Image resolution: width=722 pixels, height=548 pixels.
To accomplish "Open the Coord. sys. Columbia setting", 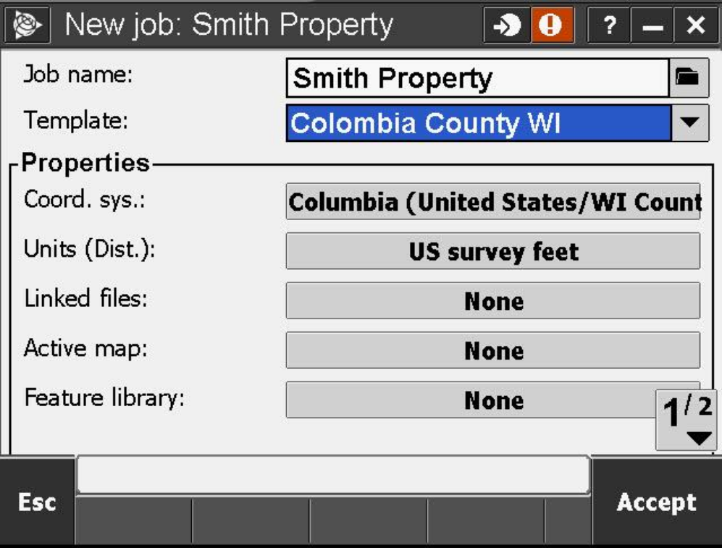I will (493, 201).
